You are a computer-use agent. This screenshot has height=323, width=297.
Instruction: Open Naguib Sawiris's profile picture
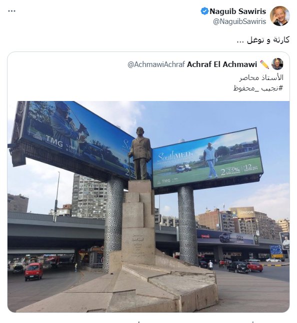click(280, 16)
